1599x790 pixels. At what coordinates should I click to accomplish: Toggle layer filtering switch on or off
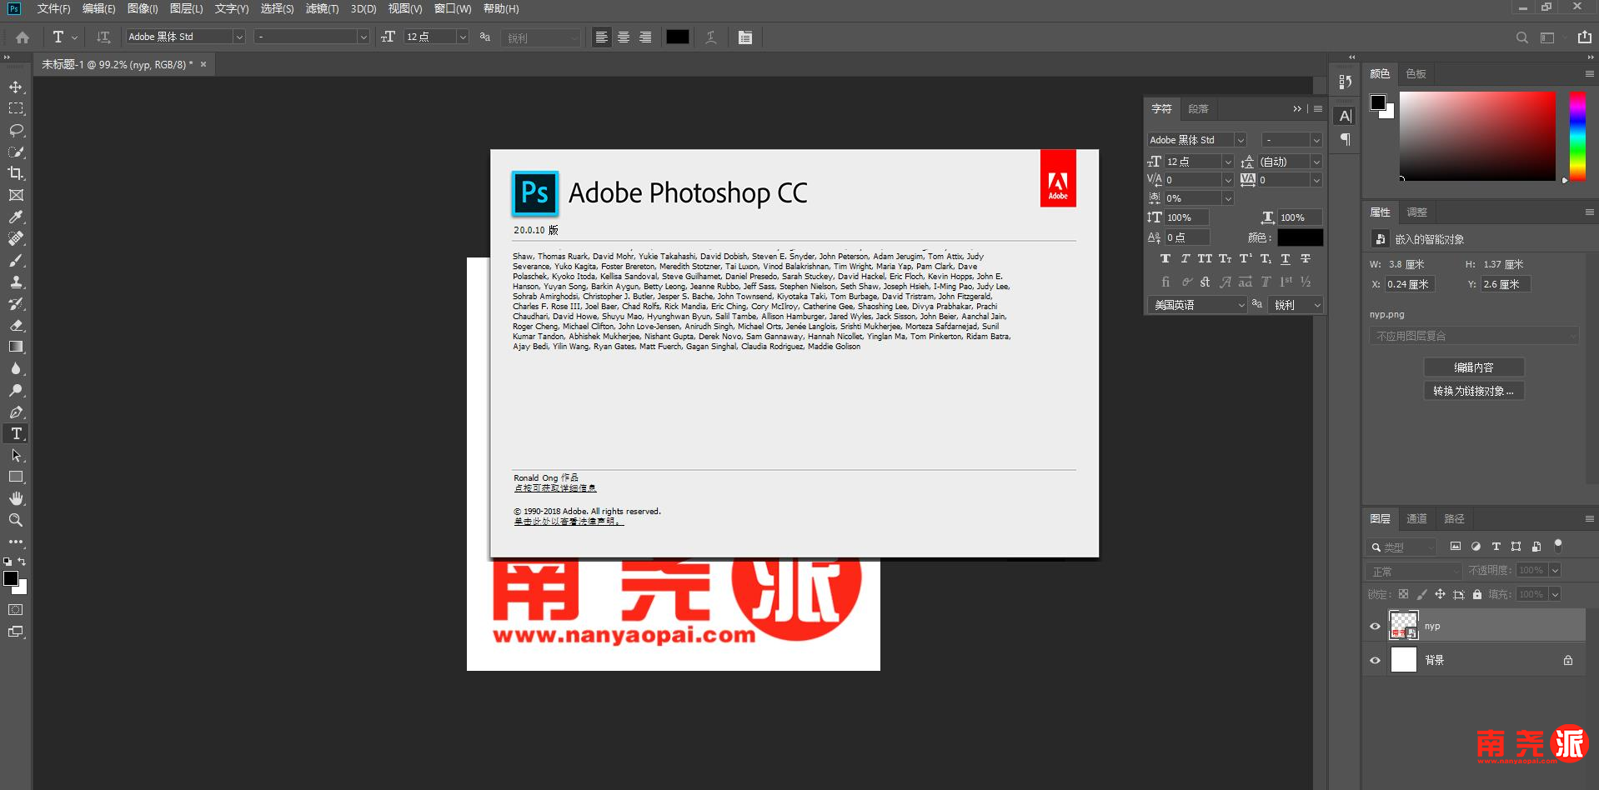coord(1557,546)
